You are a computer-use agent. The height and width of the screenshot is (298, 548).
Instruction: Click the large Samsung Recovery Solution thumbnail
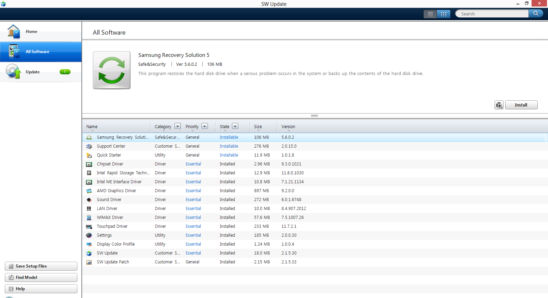[112, 70]
